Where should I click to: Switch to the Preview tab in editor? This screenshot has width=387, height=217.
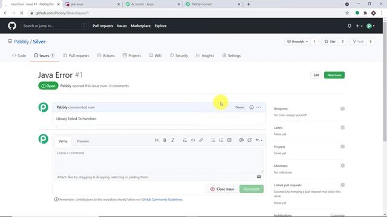point(83,141)
